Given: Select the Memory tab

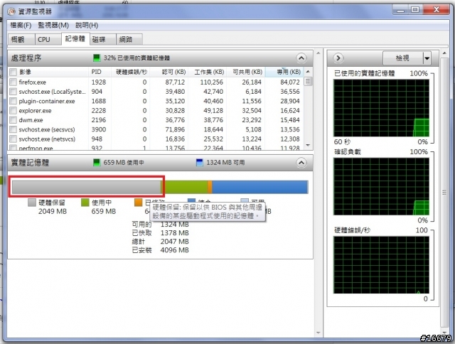Looking at the screenshot, I should coord(75,38).
